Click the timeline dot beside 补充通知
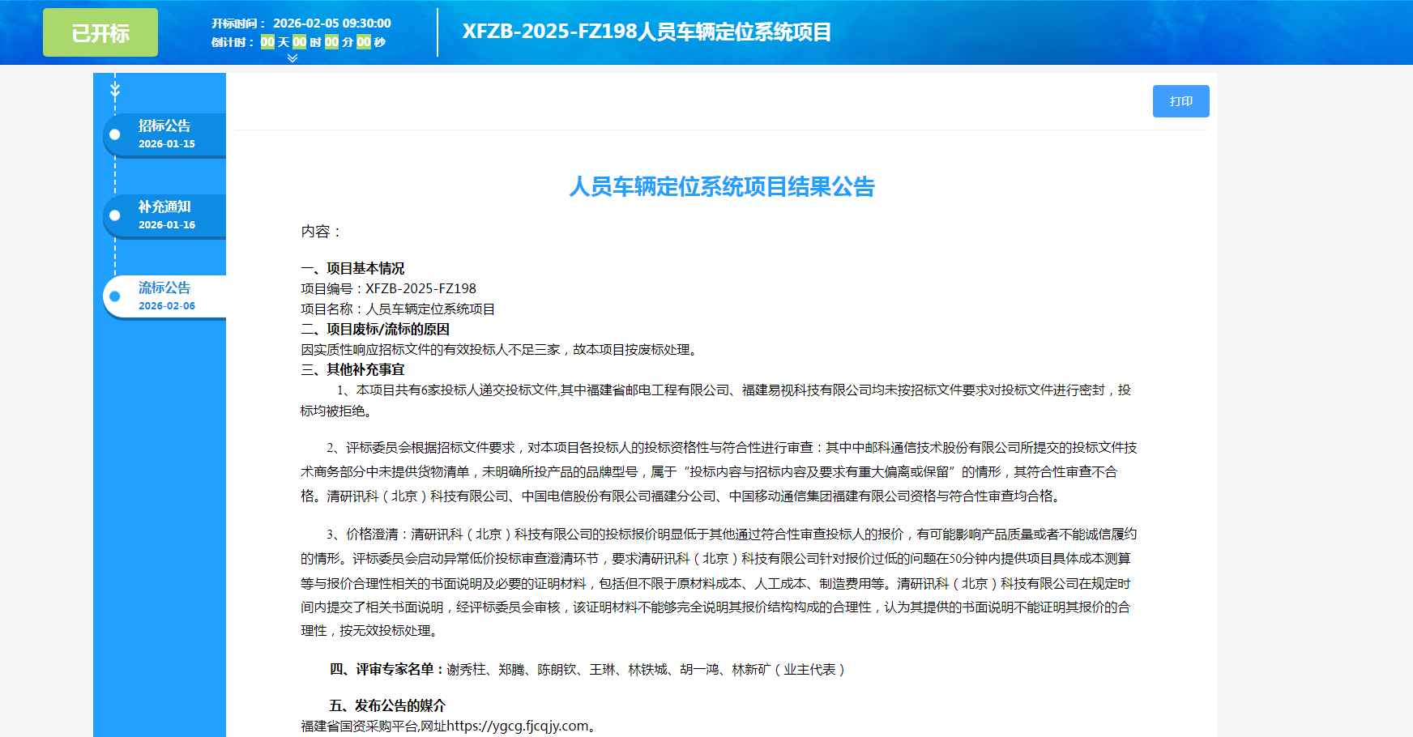Screen dimensions: 1413x737 click(x=115, y=215)
